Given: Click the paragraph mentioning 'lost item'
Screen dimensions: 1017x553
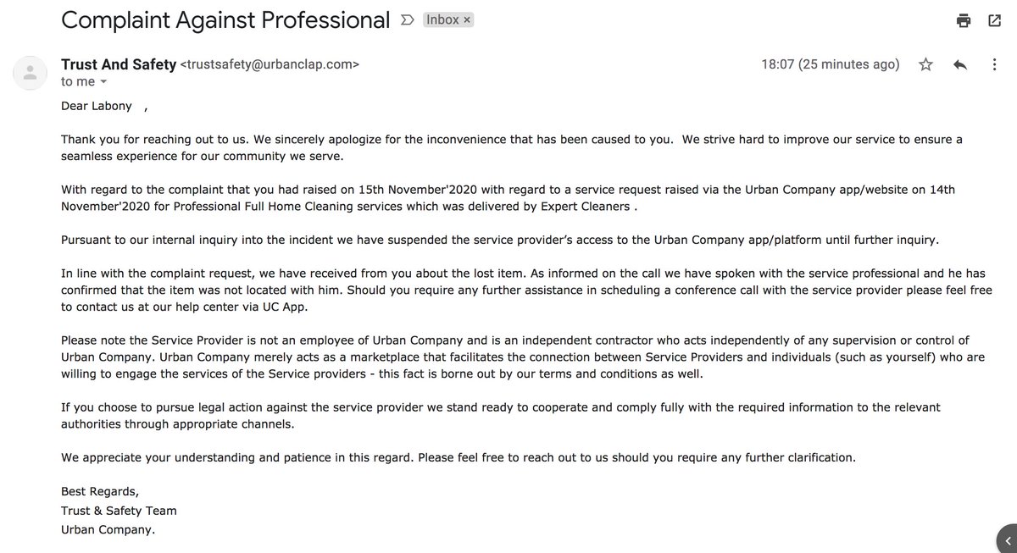Looking at the screenshot, I should tap(526, 289).
